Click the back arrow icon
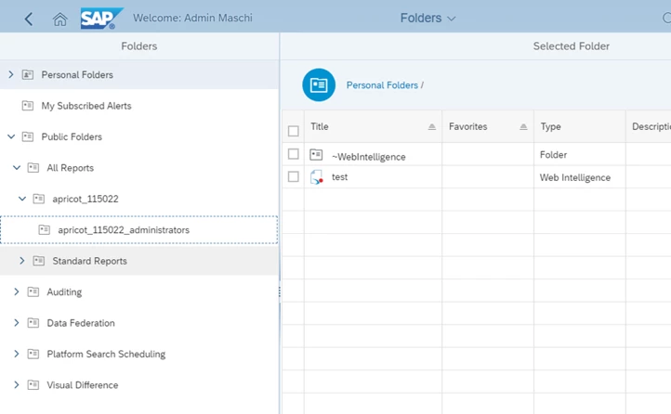Screen dimensions: 671x414 tap(29, 19)
